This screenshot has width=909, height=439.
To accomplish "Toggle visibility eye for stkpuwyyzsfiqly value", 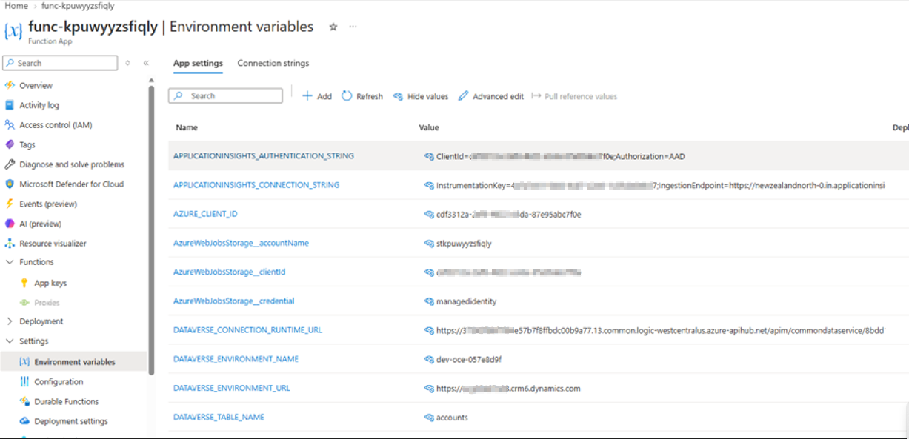I will pyautogui.click(x=429, y=244).
